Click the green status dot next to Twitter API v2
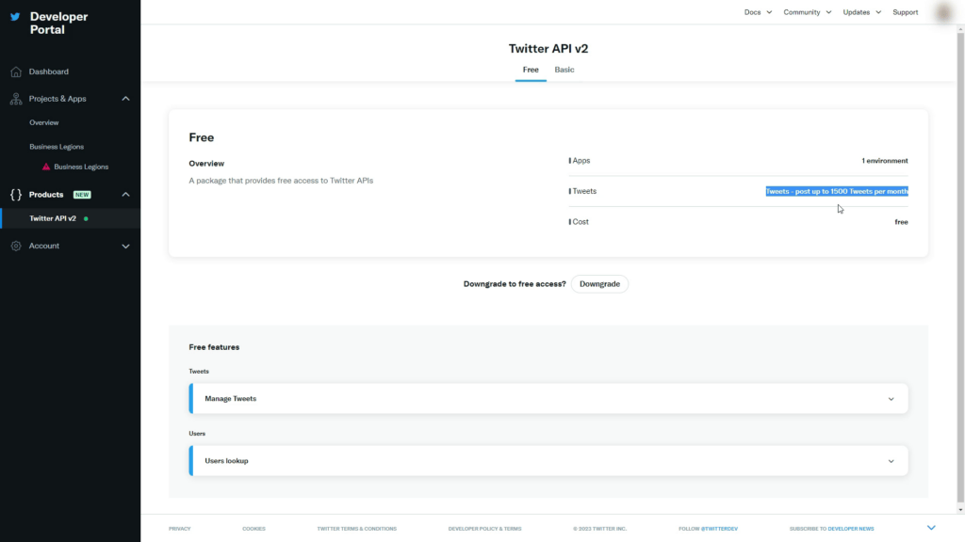Viewport: 965px width, 542px height. (85, 217)
